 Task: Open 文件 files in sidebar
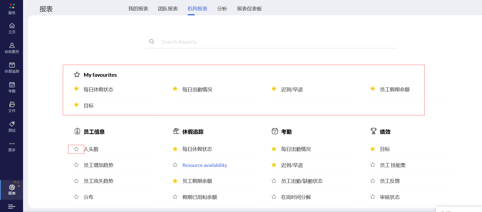[x=12, y=107]
